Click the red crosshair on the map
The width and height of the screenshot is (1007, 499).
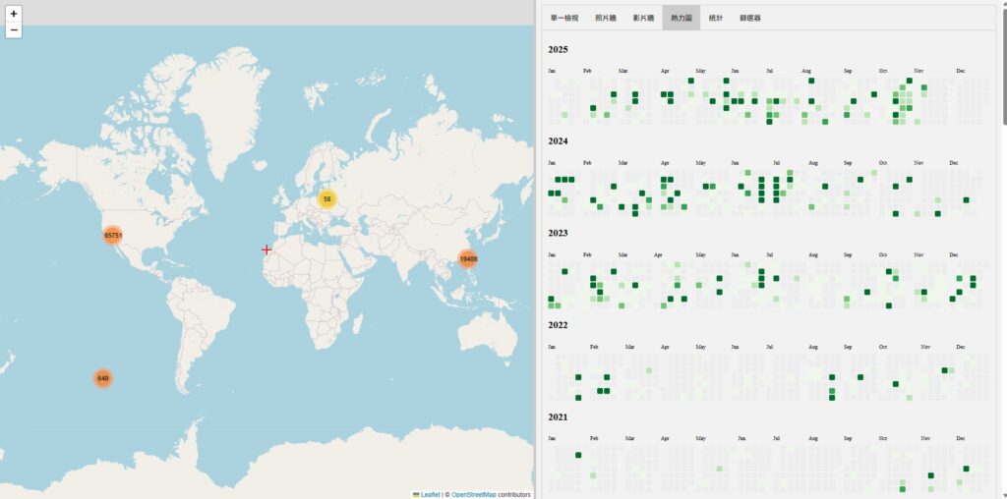coord(267,249)
